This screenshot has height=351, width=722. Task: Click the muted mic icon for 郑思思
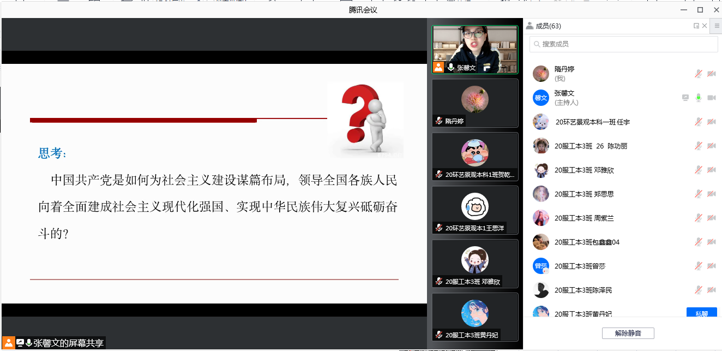pyautogui.click(x=698, y=194)
